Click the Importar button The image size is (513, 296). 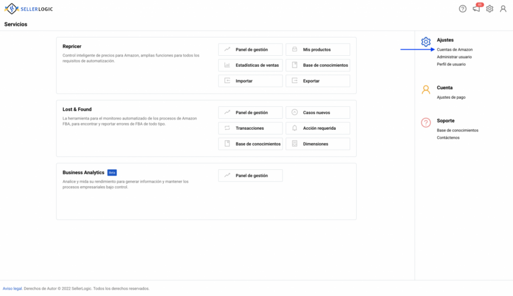pyautogui.click(x=250, y=81)
